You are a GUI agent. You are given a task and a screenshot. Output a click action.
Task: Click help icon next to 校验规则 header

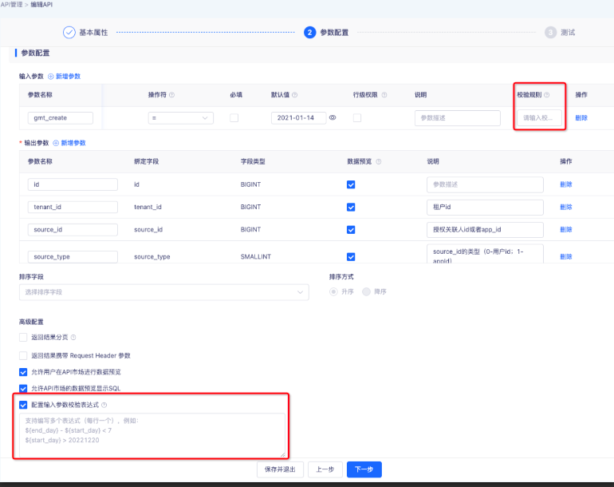[x=547, y=94]
